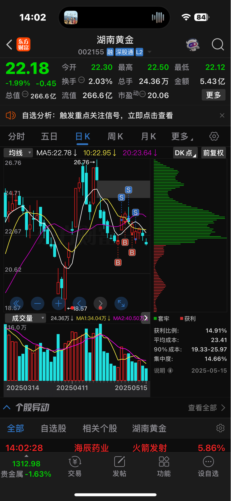
Task: Tap the L2 badge
Action: [139, 52]
